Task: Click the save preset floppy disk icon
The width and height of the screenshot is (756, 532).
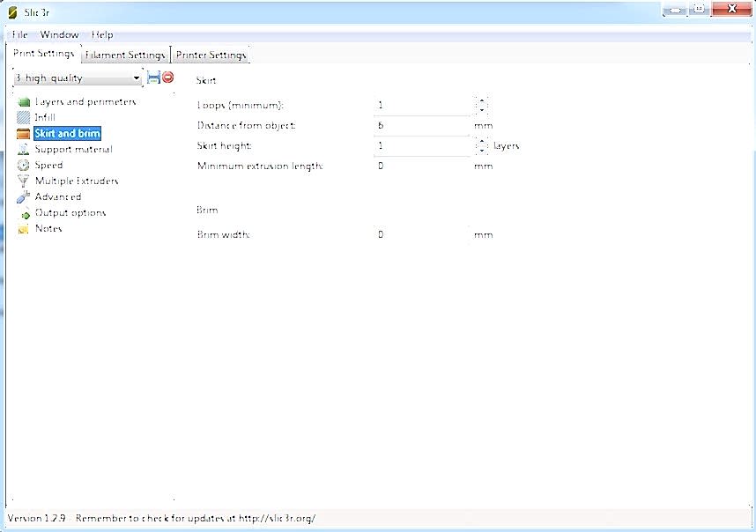Action: tap(153, 78)
